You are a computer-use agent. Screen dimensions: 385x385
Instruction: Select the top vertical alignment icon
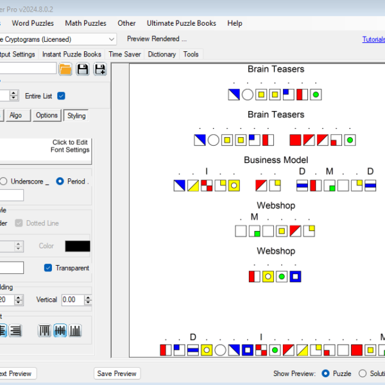point(44,330)
